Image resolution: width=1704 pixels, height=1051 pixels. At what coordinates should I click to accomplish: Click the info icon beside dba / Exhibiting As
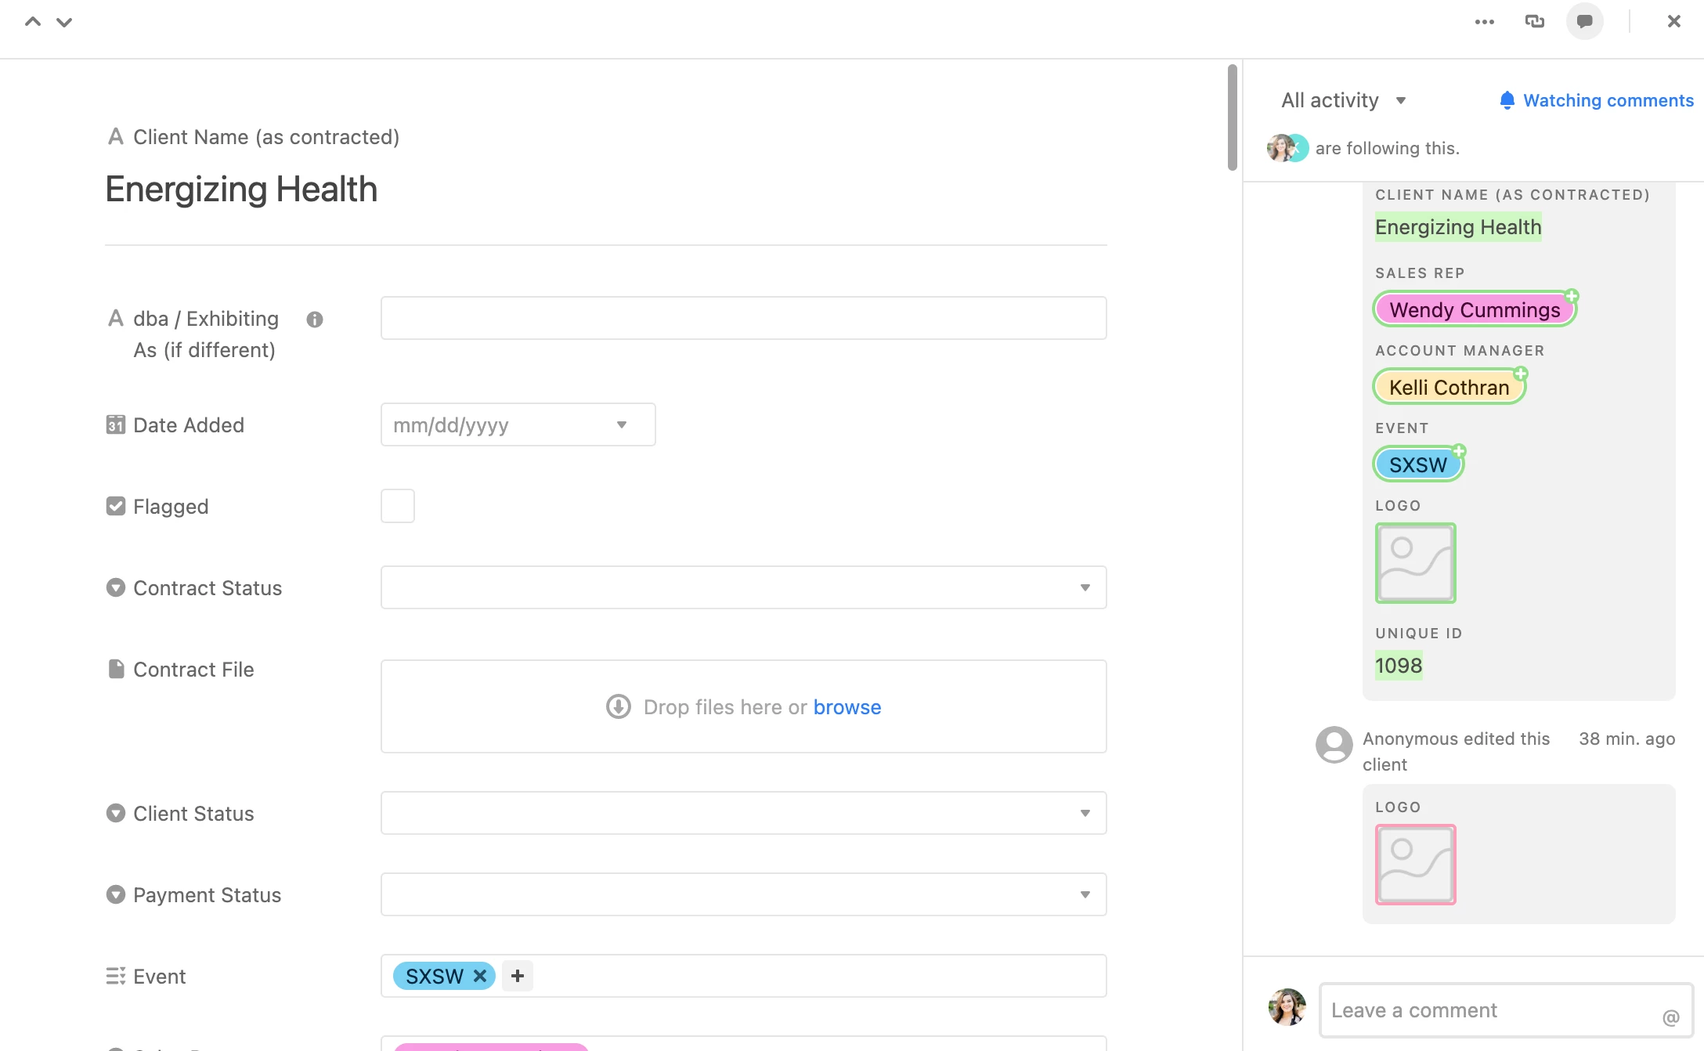315,320
